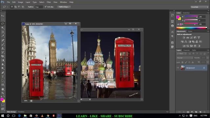Select the Rectangular Marquee tool
The image size is (210, 118).
[3, 20]
